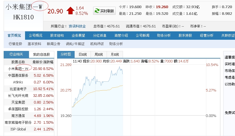Click the 长飞光纤光缆 stock row
The height and width of the screenshot is (136, 235).
(x=29, y=95)
